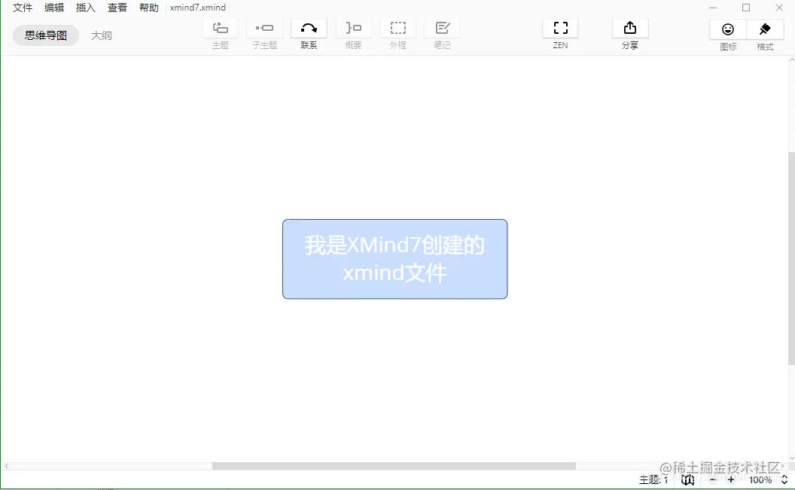The image size is (795, 490).
Task: Switch to the 大纲 (Outline) tab
Action: pyautogui.click(x=101, y=35)
